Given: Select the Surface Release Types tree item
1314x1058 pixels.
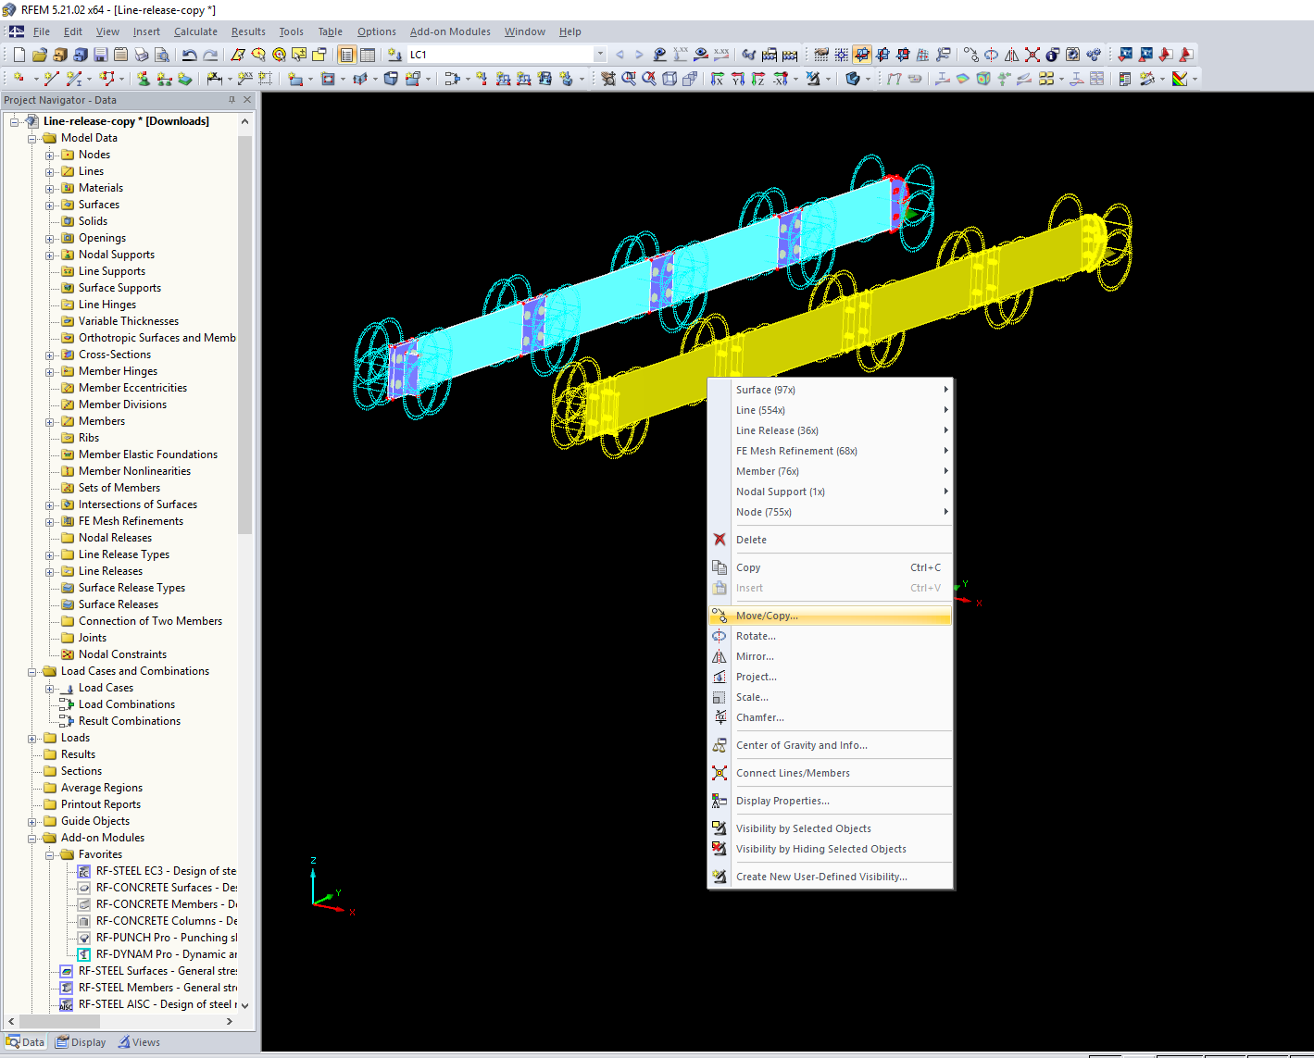Looking at the screenshot, I should 131,588.
